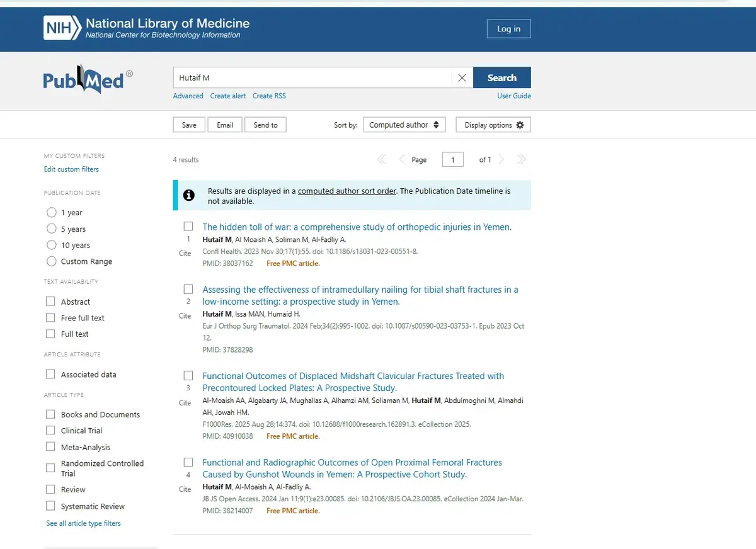The image size is (756, 549).
Task: Select checkbox for first search result
Action: point(188,226)
